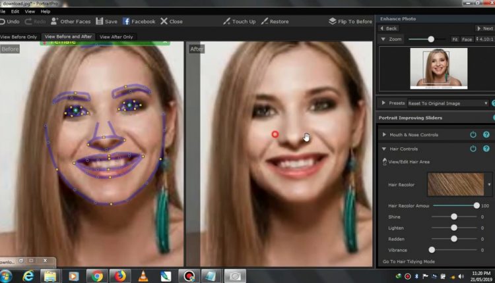The width and height of the screenshot is (495, 283).
Task: Close the image using toolbar Close
Action: click(172, 22)
